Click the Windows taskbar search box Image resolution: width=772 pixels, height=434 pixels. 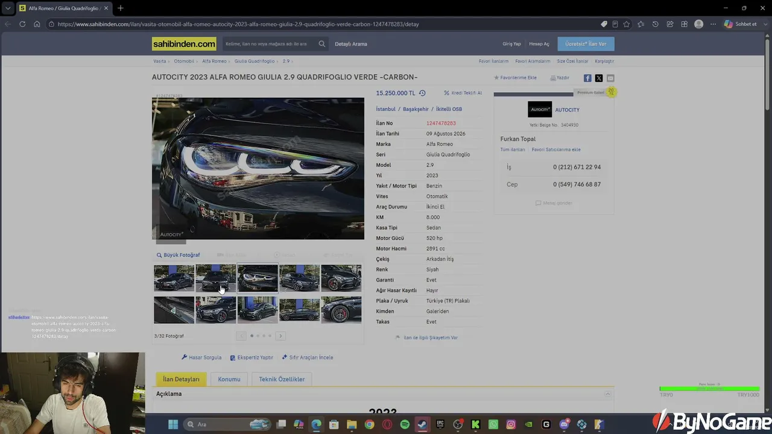click(227, 424)
